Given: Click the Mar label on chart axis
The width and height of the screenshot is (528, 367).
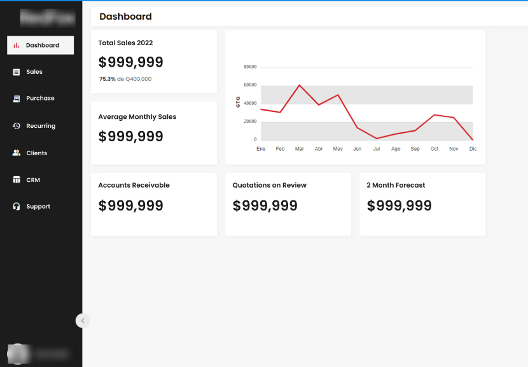Looking at the screenshot, I should [300, 149].
